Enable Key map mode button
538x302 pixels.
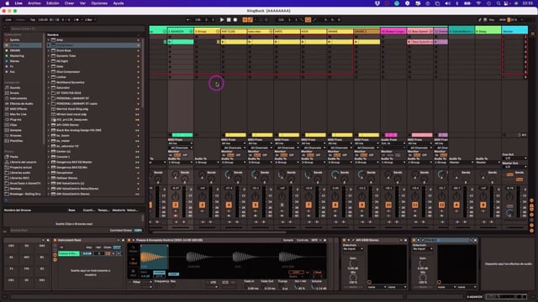click(491, 20)
